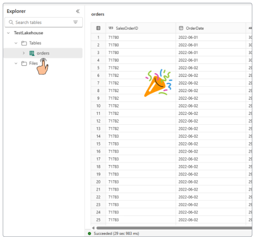Click the OrderDate column header
The image size is (254, 237).
pyautogui.click(x=195, y=28)
